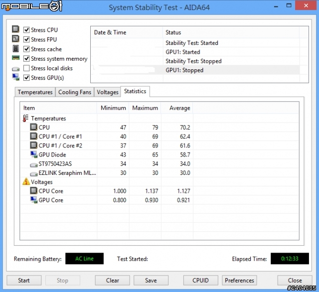Click the Minimum column header
319x292 pixels.
coord(113,108)
